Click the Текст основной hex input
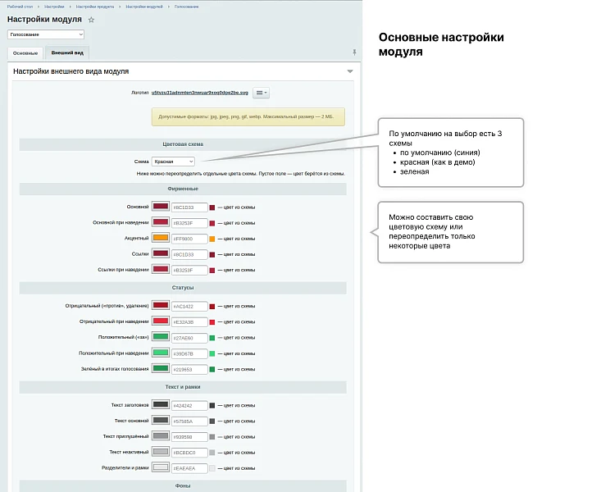This screenshot has height=492, width=601. click(189, 421)
